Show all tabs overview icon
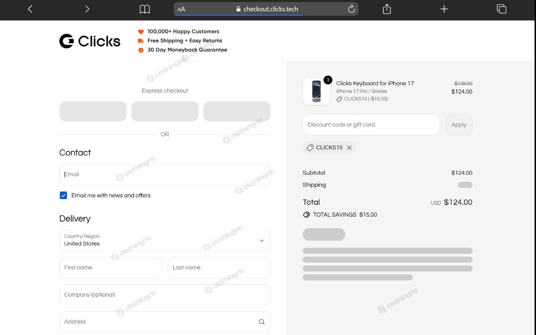This screenshot has height=335, width=536. point(502,9)
